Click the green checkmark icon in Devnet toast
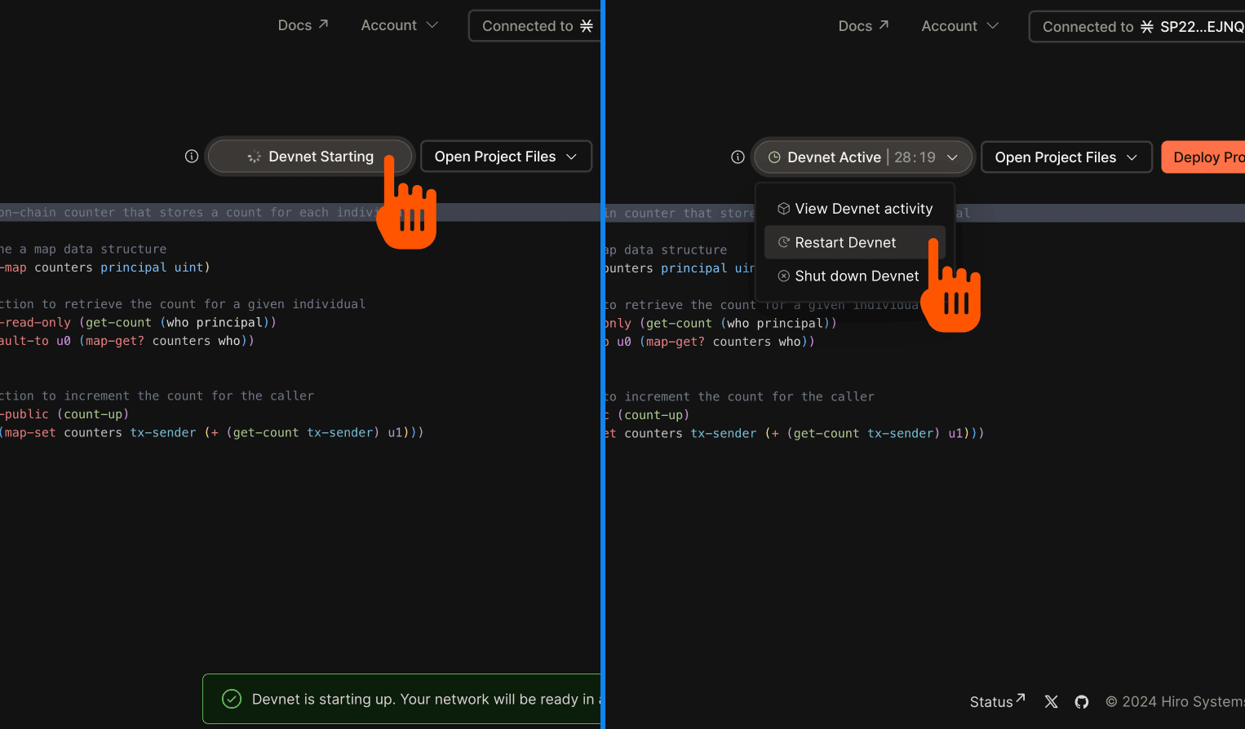1245x729 pixels. (232, 699)
